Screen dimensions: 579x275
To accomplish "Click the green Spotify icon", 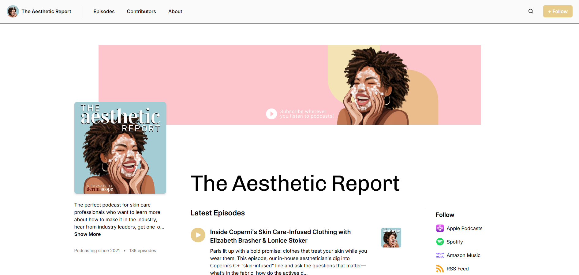I will coord(440,242).
